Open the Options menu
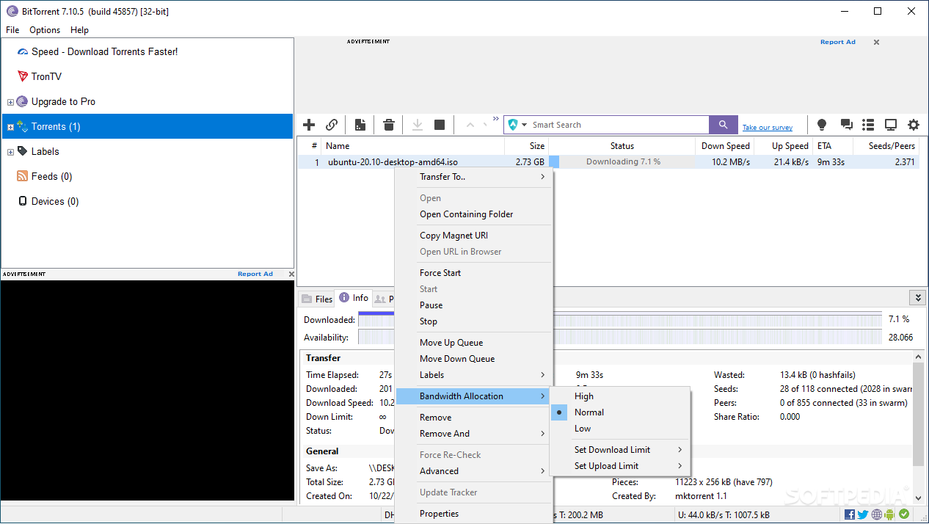Image resolution: width=929 pixels, height=524 pixels. click(45, 30)
